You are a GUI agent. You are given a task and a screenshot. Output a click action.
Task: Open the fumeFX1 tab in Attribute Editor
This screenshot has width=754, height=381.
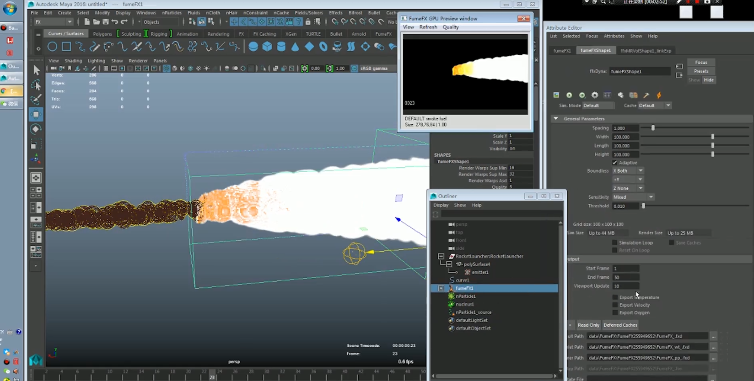point(562,51)
